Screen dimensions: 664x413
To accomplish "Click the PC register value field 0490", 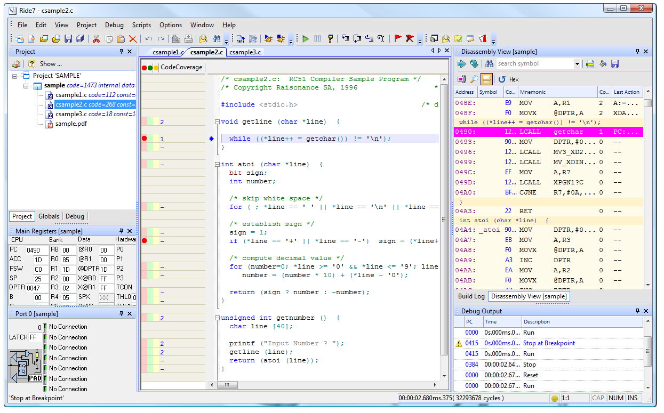I will pyautogui.click(x=36, y=250).
